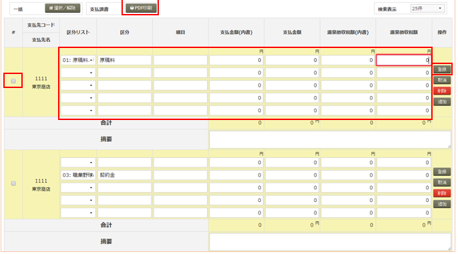The width and height of the screenshot is (458, 254).
Task: Click 支払金額 field in the 原稿料 row
Action: pyautogui.click(x=292, y=60)
